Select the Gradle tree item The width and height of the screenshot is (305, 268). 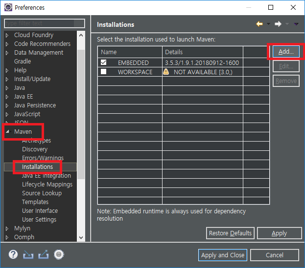point(23,62)
